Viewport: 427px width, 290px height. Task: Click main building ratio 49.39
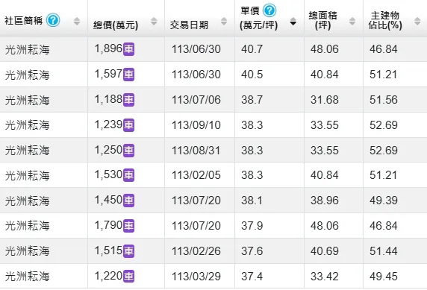(384, 201)
